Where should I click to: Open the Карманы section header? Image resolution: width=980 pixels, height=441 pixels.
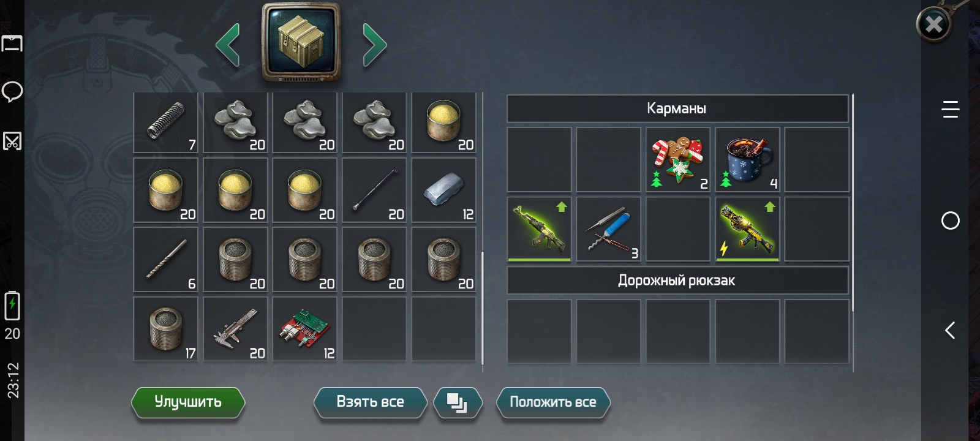[x=677, y=108]
